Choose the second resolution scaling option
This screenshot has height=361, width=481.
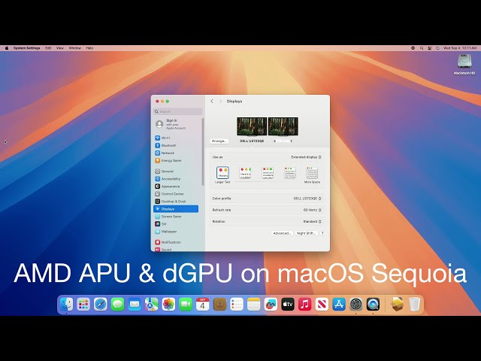[x=245, y=173]
